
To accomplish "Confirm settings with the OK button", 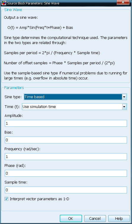I will [71, 218].
